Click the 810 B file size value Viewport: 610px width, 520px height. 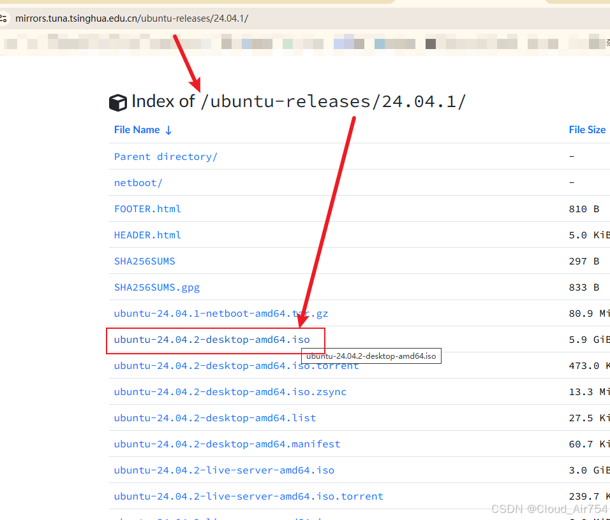click(x=584, y=209)
